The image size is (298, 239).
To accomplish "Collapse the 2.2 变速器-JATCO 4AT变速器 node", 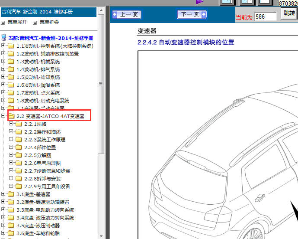I will (x=3, y=116).
